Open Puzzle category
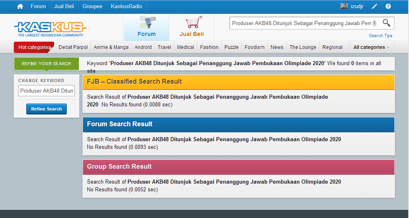This screenshot has width=409, height=218. click(231, 47)
